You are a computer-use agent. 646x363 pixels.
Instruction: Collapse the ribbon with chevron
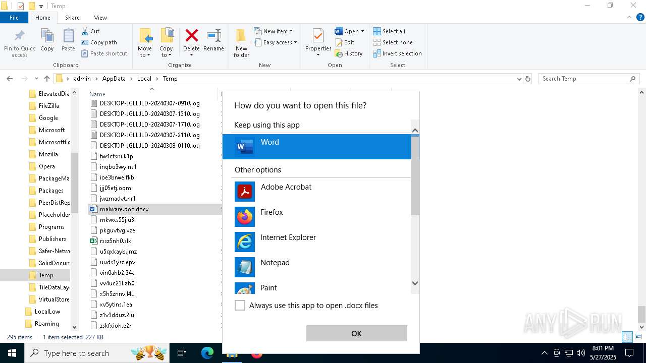click(x=629, y=17)
